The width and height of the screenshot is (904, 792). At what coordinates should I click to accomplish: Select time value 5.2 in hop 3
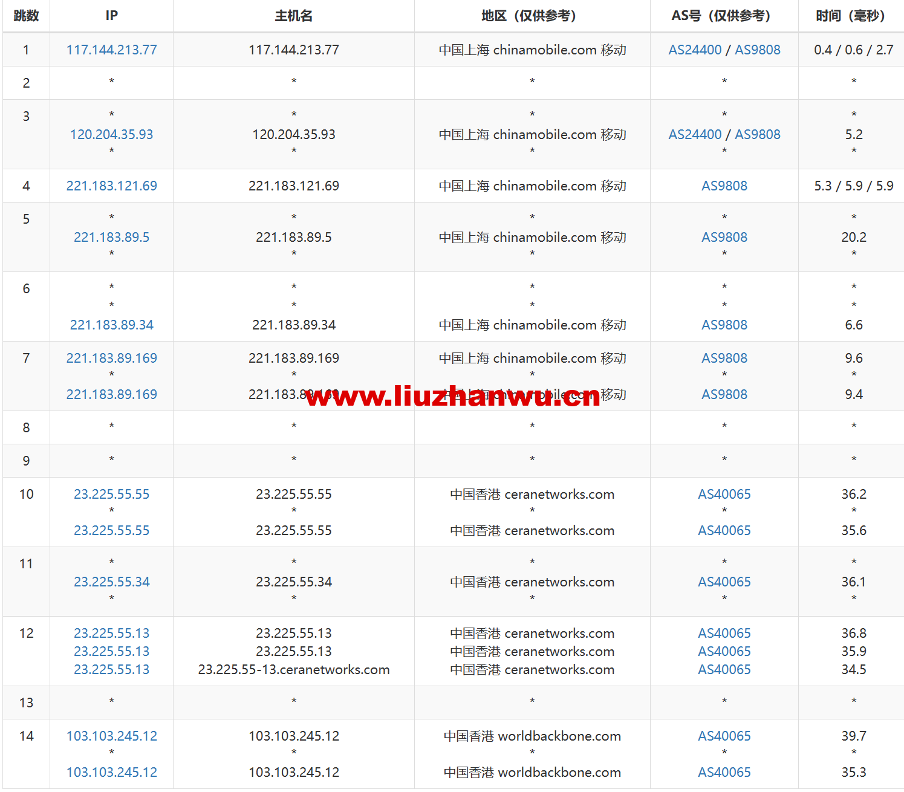[x=854, y=134]
